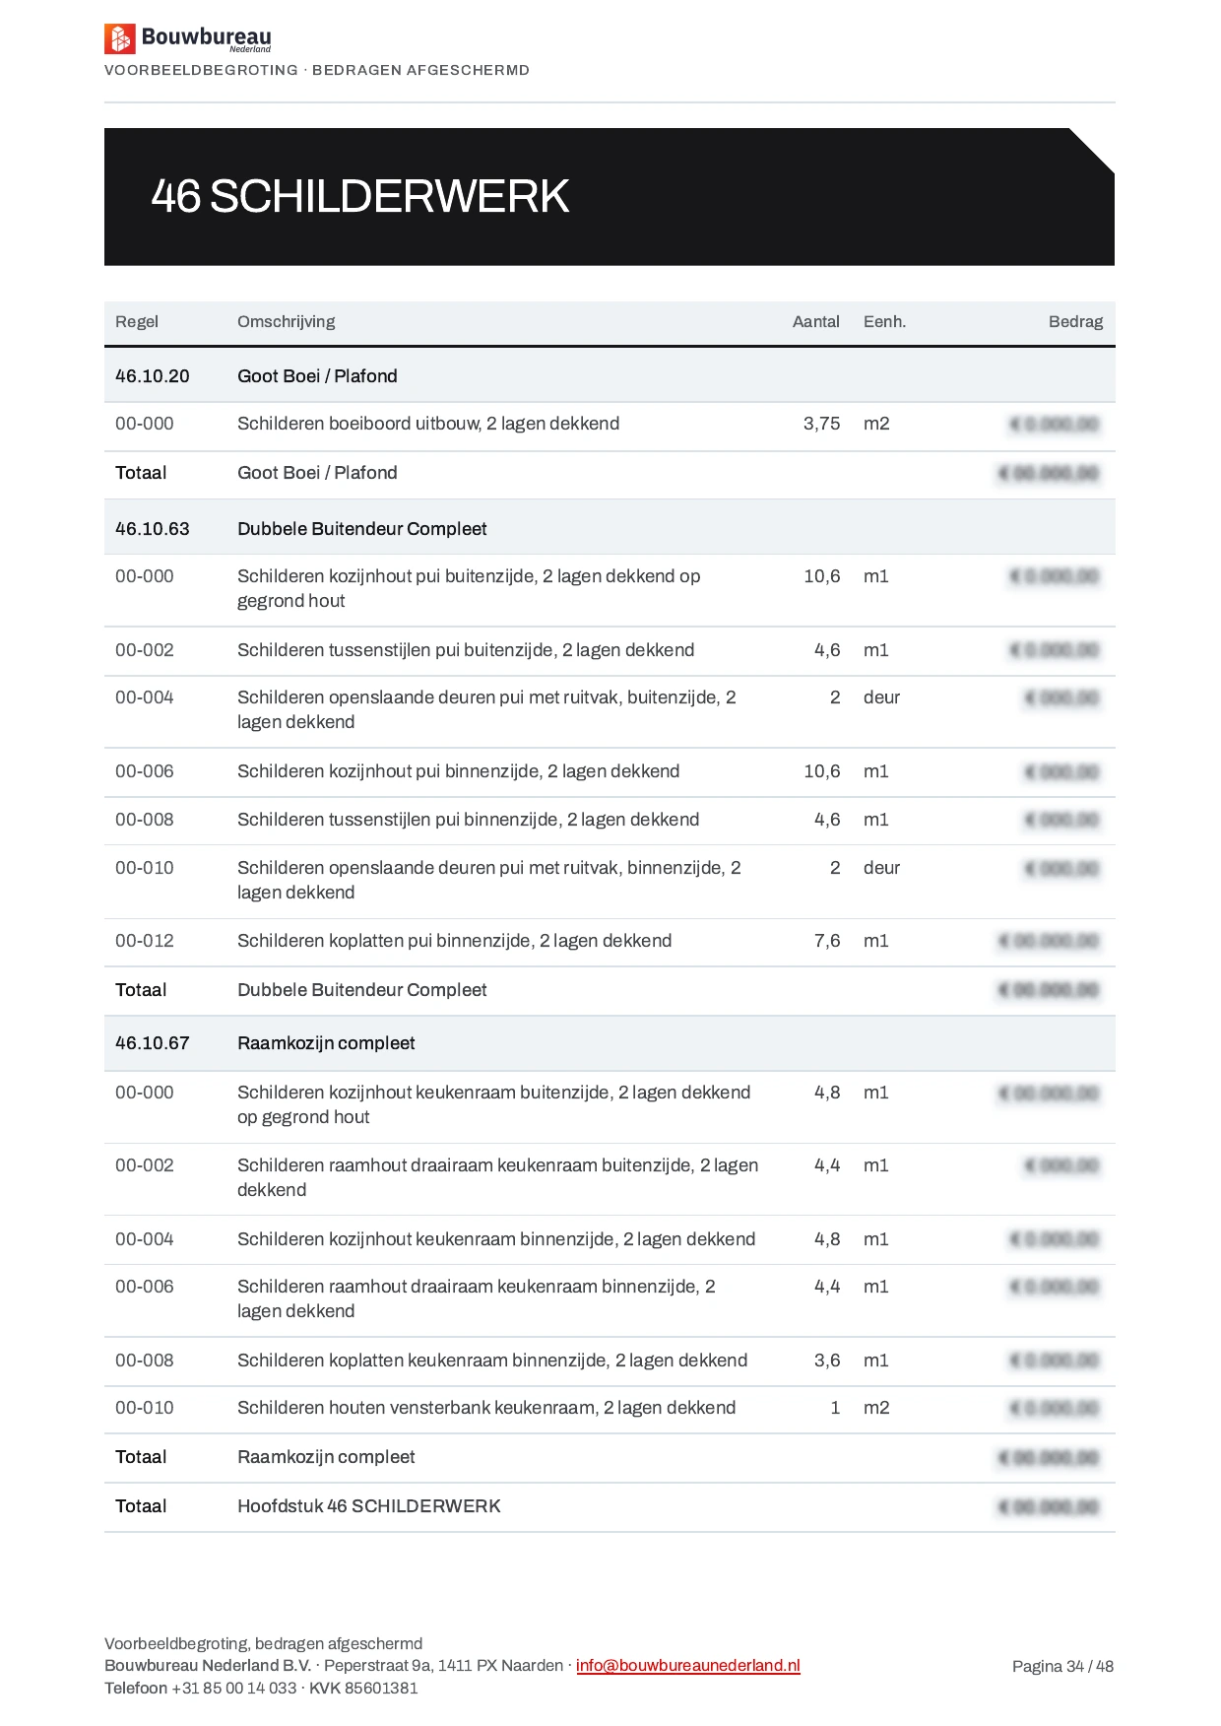
Task: Click "Schilderen kozijnhout keukenraam binnenzijde" description
Action: tap(496, 1239)
